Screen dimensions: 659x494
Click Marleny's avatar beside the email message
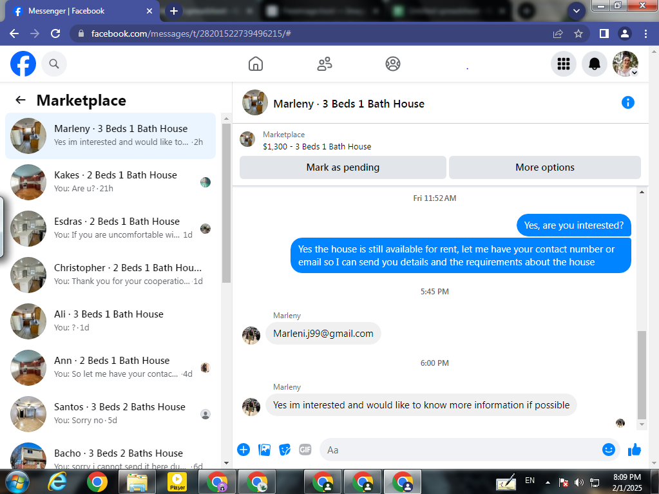click(x=251, y=335)
